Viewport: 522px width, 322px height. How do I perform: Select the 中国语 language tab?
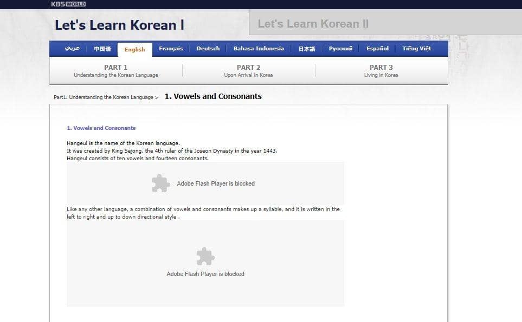click(102, 48)
